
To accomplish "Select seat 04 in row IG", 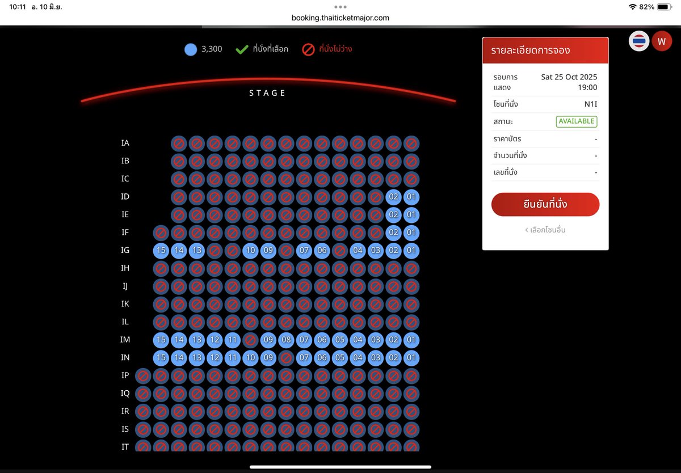I will [358, 251].
